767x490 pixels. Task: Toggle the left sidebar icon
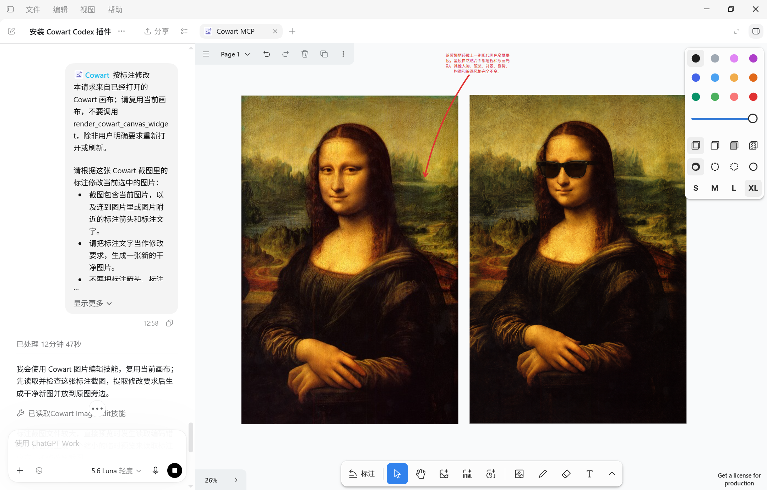[x=10, y=9]
